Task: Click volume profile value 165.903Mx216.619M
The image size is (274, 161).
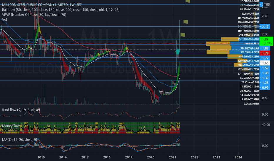Action: pos(248,18)
